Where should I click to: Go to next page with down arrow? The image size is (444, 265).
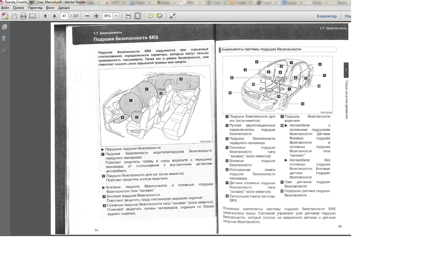54,16
